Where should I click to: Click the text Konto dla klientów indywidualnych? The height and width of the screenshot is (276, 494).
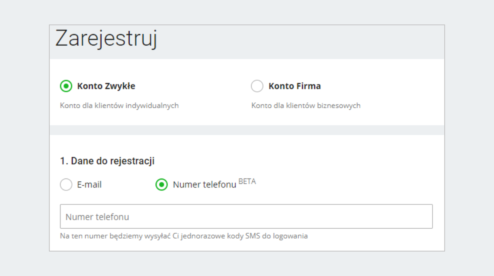click(119, 105)
